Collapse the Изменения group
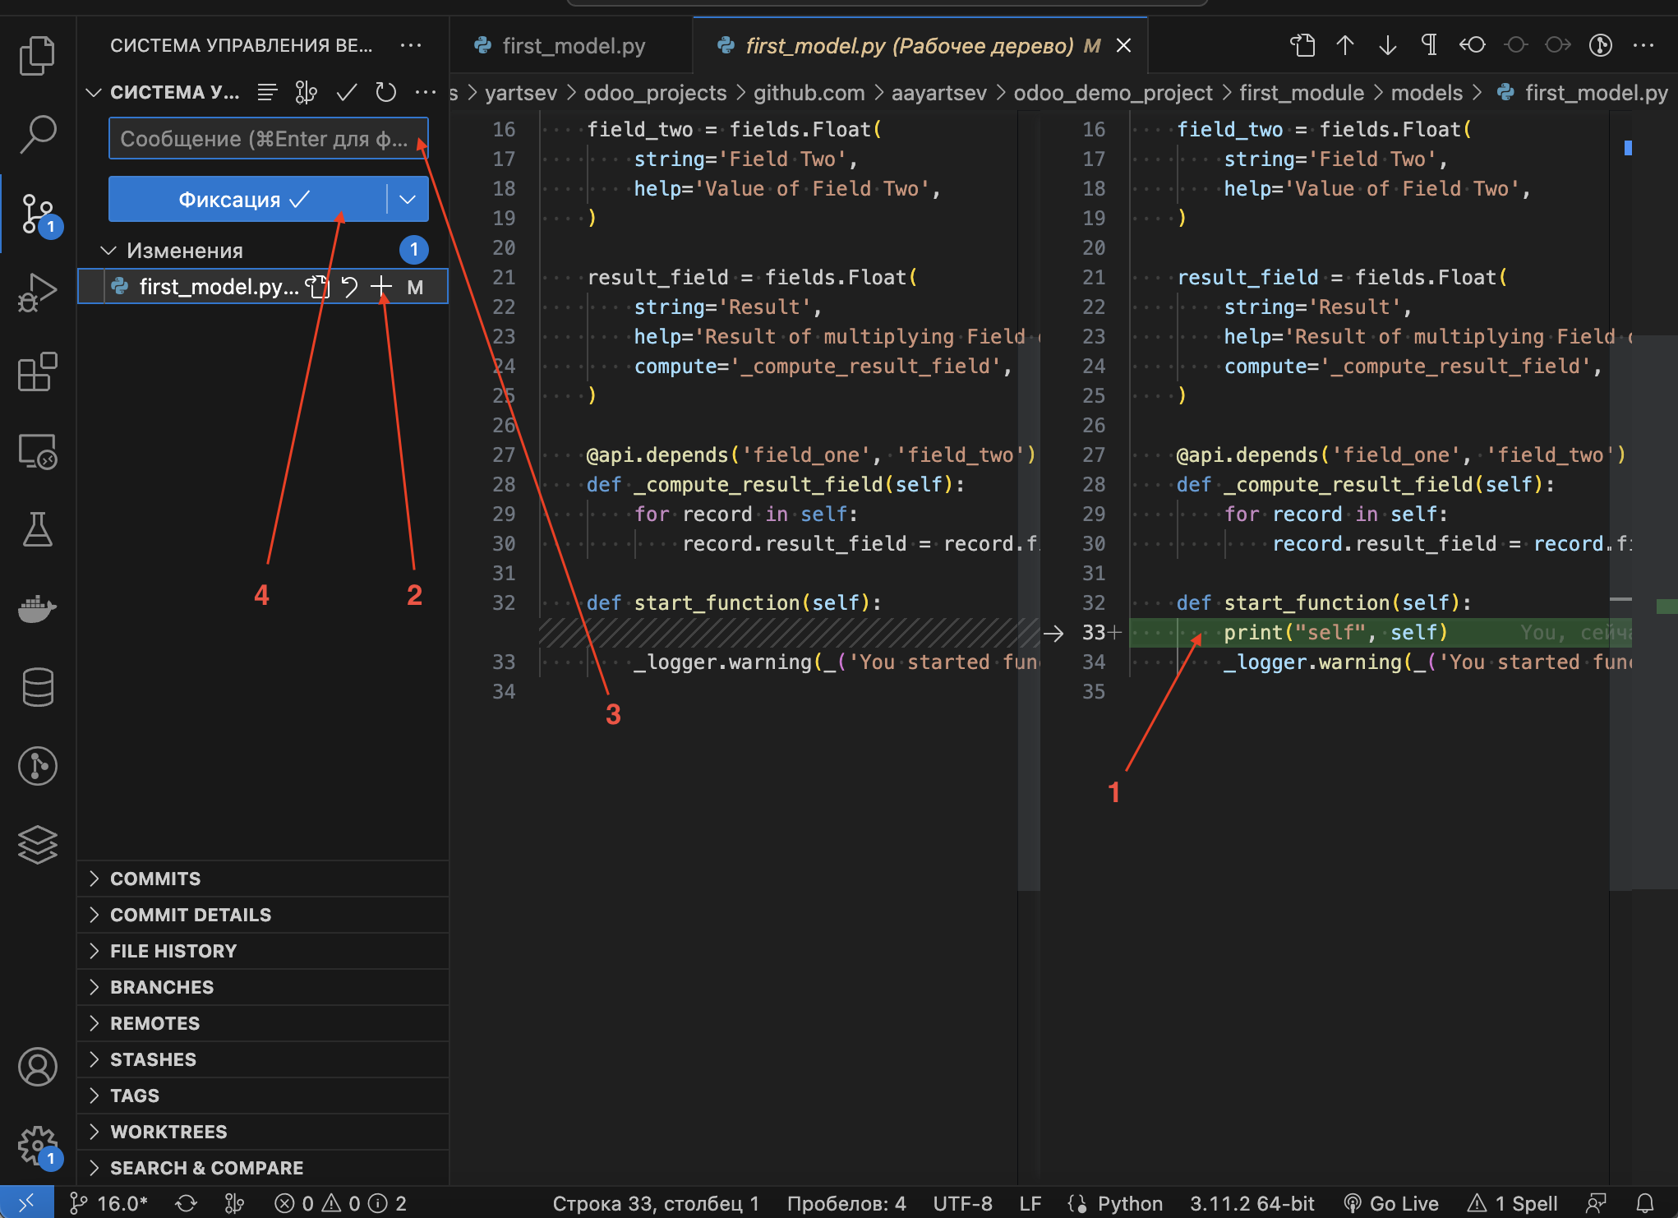 [108, 250]
